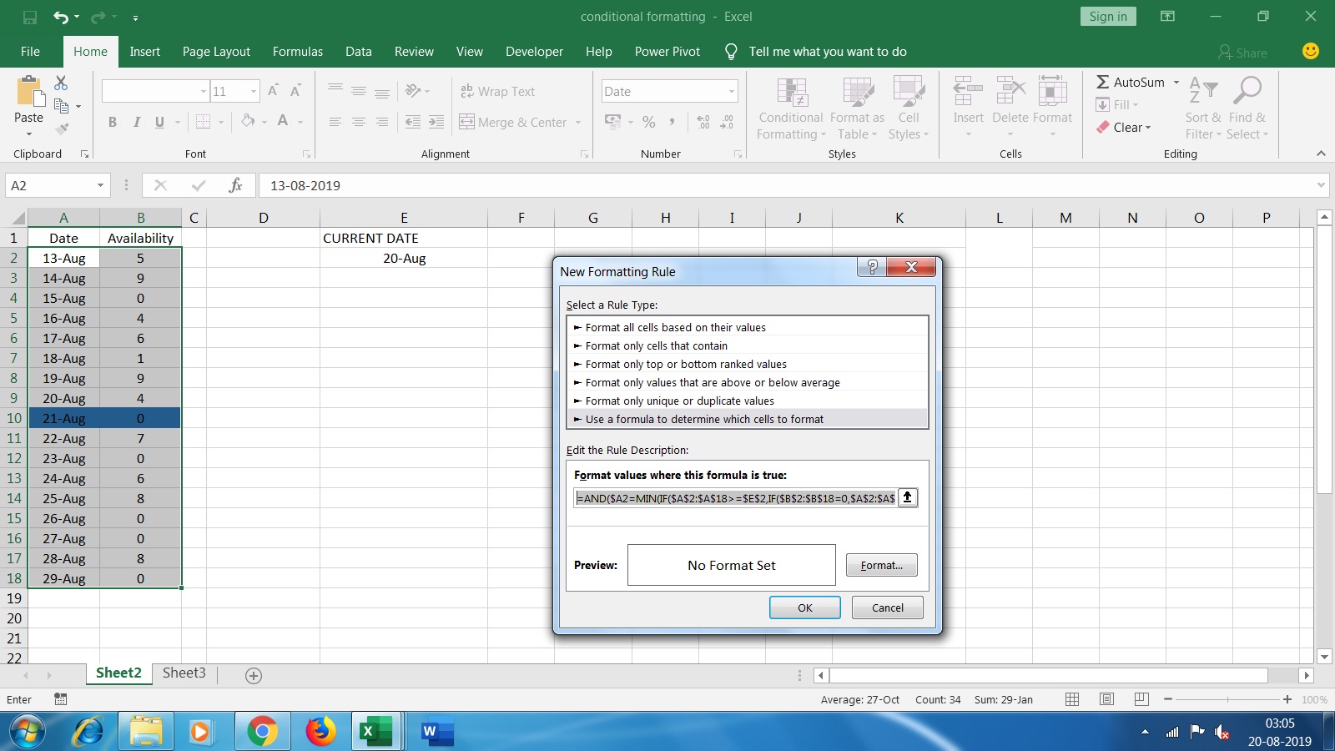Toggle Underline formatting

point(159,122)
